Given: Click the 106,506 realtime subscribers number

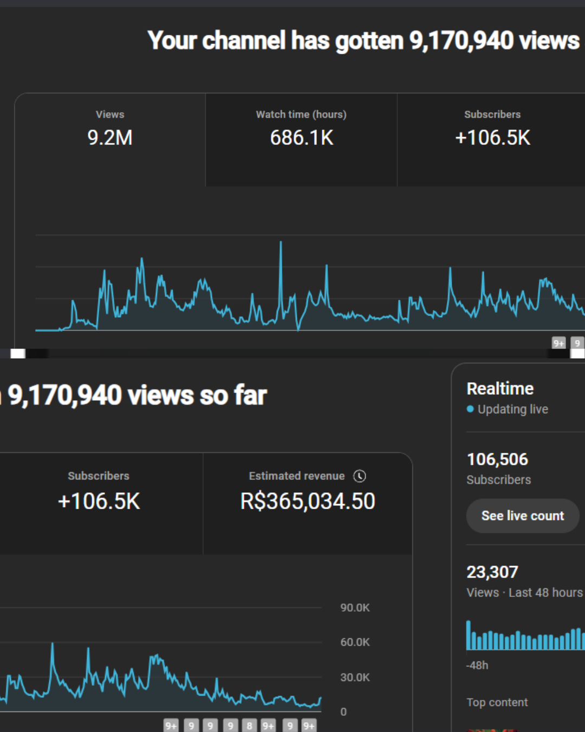Looking at the screenshot, I should click(x=497, y=459).
